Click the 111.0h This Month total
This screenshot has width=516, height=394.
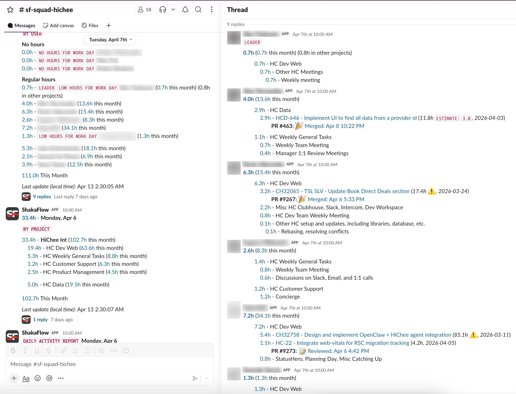click(x=45, y=176)
